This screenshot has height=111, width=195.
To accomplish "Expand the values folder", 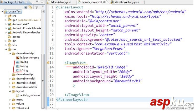I will pos(10,104).
